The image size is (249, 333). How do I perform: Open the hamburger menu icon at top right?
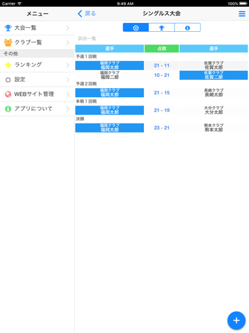click(x=242, y=14)
